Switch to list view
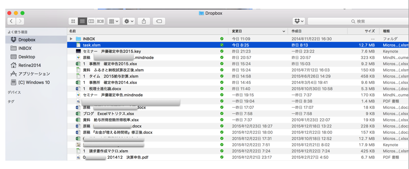The height and width of the screenshot is (169, 409). tap(82, 21)
